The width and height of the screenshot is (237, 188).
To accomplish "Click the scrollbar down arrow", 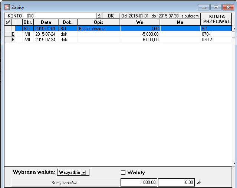I will point(234,163).
